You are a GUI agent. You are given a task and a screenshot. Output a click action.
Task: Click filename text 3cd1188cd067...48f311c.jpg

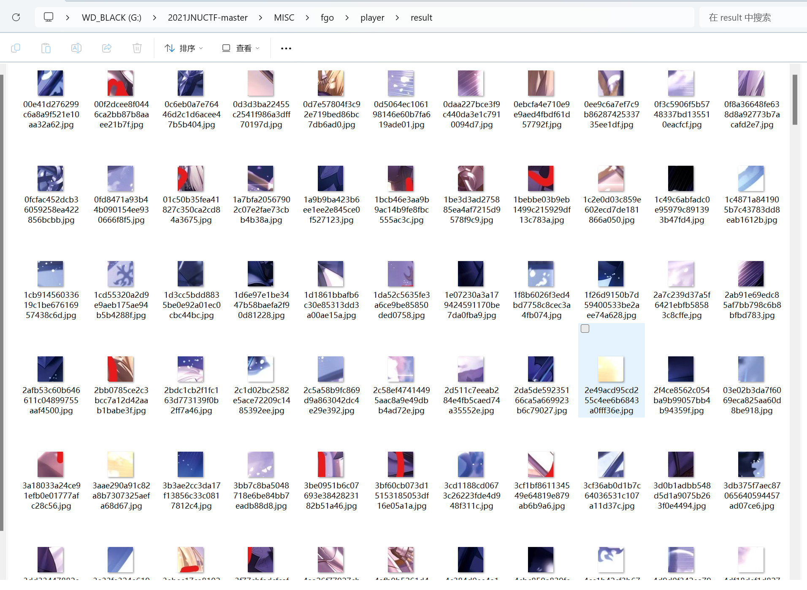(x=471, y=496)
